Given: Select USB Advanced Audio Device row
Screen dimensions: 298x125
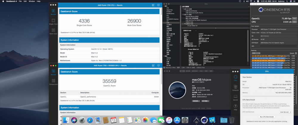Looking at the screenshot, I should pos(194,13).
